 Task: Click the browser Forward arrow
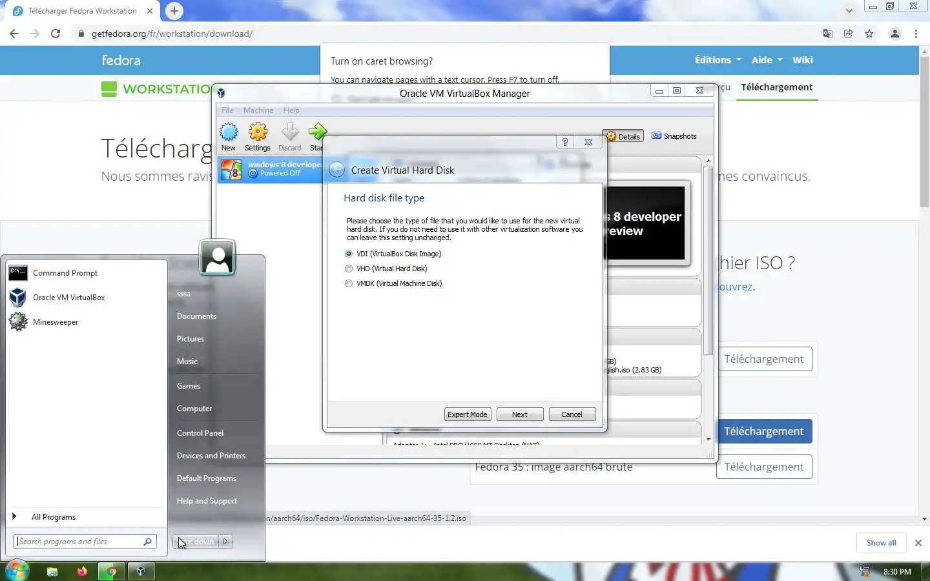(x=35, y=34)
